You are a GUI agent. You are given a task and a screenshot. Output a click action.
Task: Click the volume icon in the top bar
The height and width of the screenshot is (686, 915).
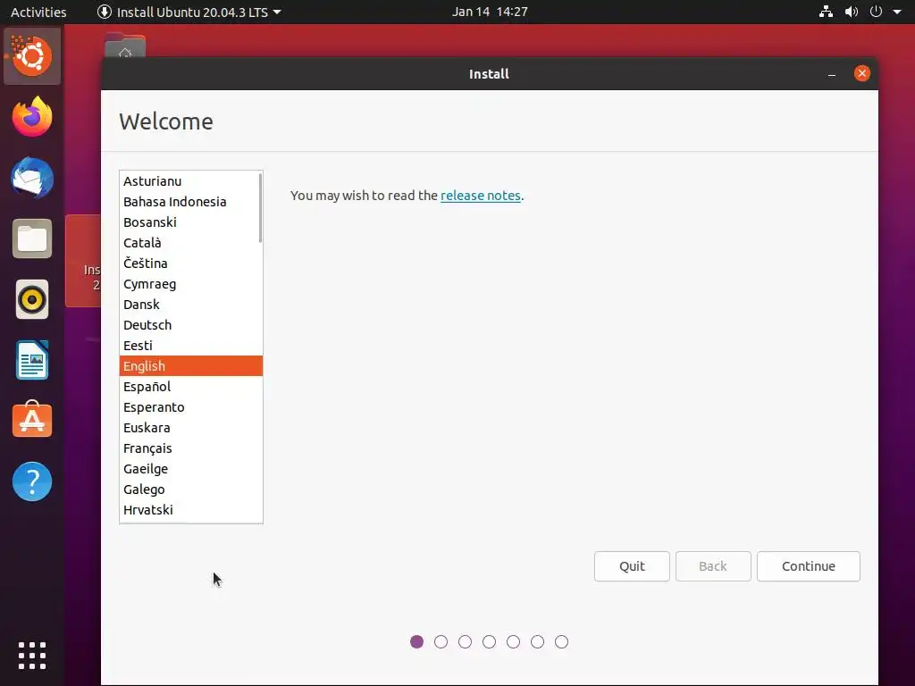[852, 12]
